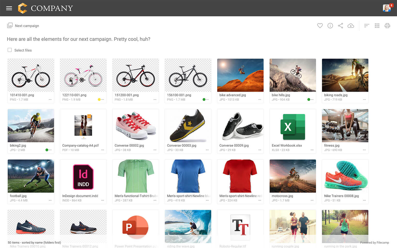
Task: Switch to grid view icon
Action: click(x=377, y=26)
